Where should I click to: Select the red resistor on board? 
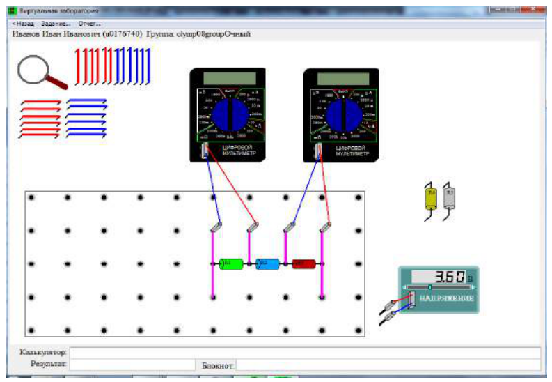(303, 264)
